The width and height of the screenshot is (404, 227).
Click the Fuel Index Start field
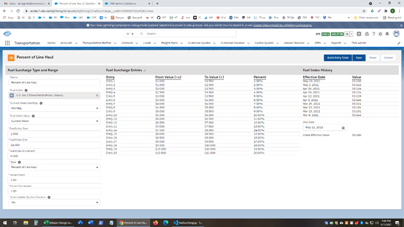click(x=54, y=134)
